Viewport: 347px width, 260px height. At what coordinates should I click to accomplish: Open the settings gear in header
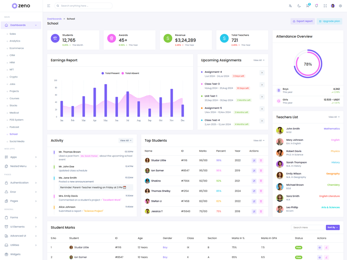point(340,6)
